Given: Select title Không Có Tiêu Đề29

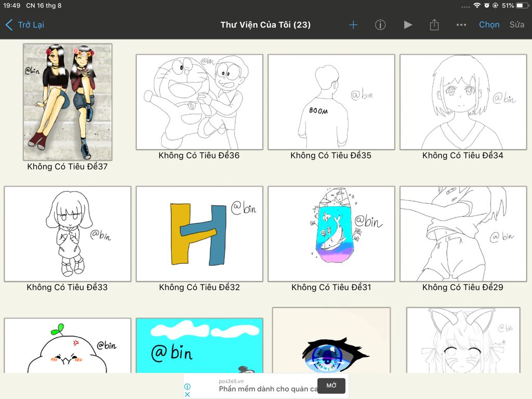Looking at the screenshot, I should (x=463, y=287).
